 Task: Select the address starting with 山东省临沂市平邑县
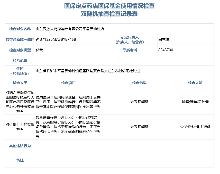88,71
